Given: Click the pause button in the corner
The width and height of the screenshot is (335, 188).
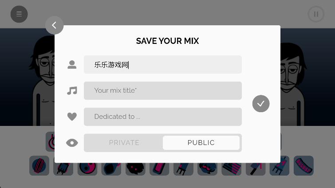Looking at the screenshot, I should point(316,14).
